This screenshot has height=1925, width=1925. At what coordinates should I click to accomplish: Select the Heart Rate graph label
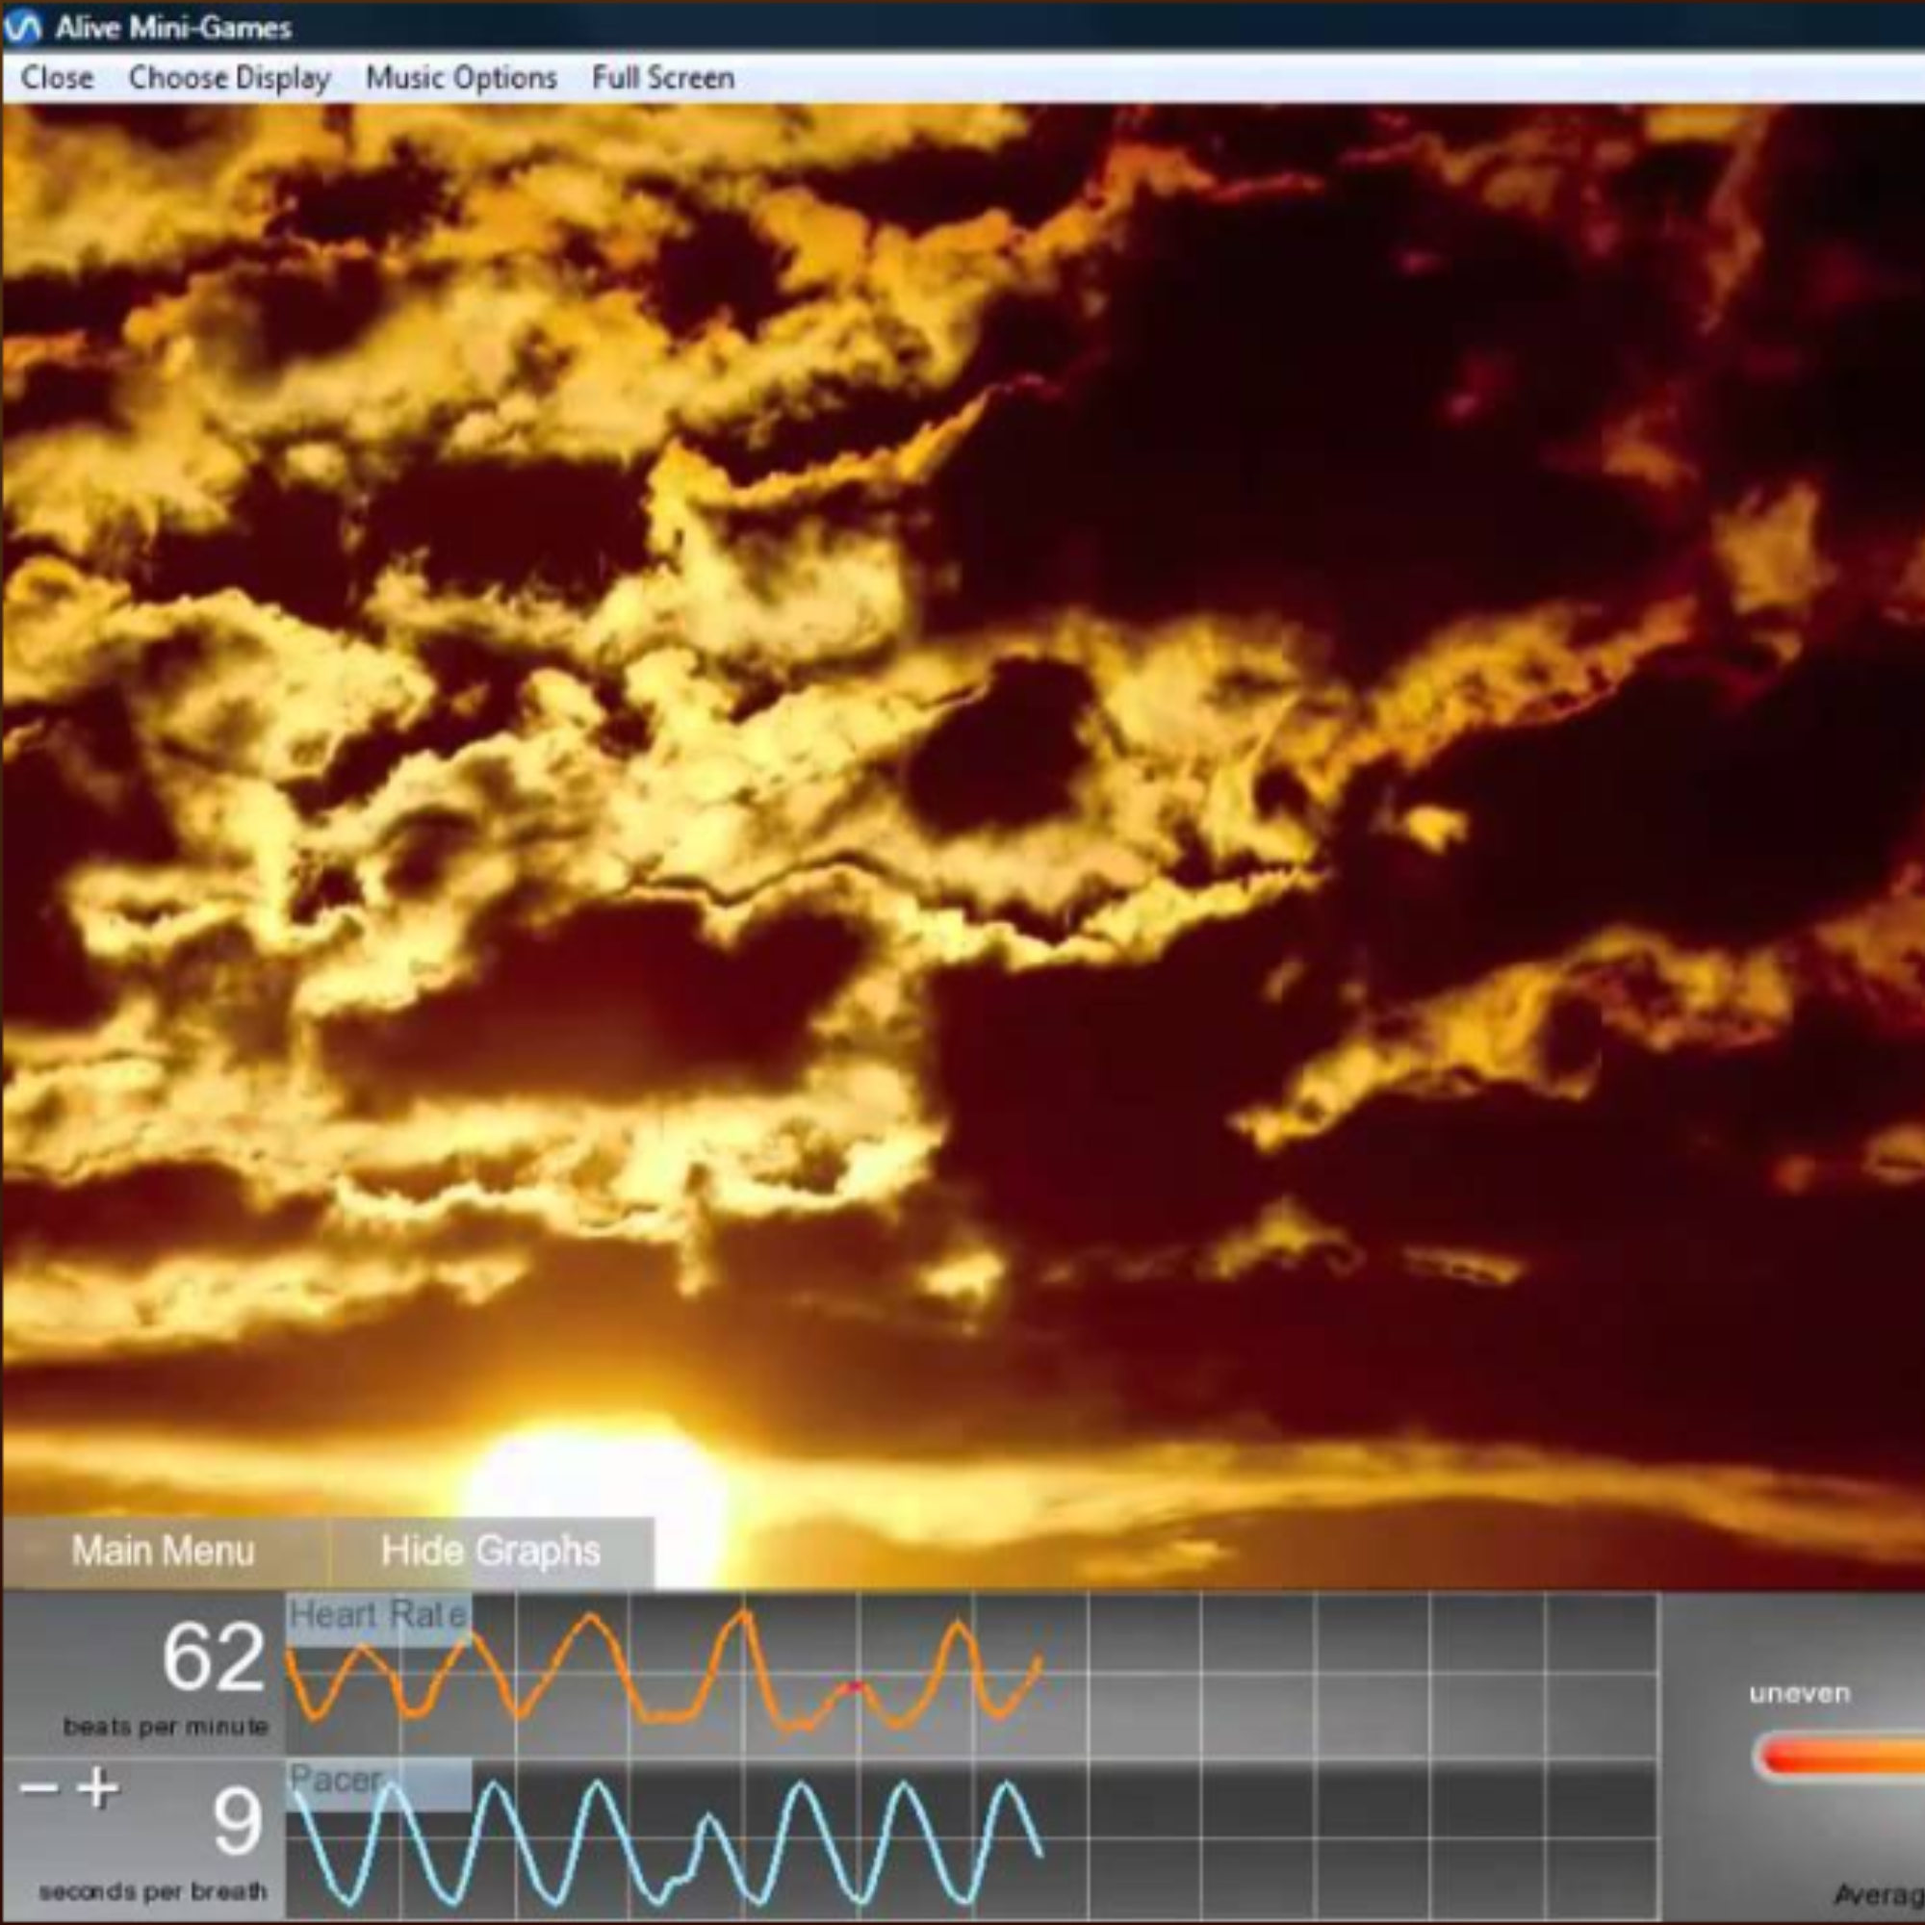[378, 1615]
